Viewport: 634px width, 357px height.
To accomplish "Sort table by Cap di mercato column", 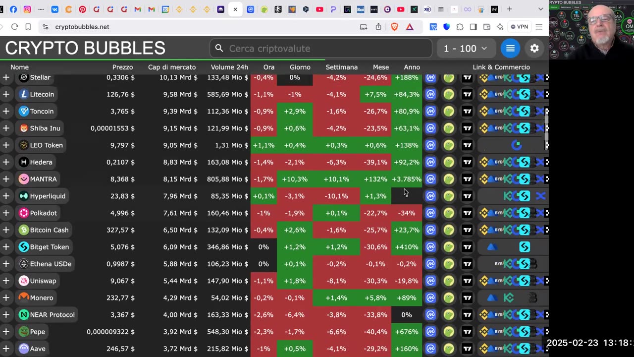I will [172, 67].
